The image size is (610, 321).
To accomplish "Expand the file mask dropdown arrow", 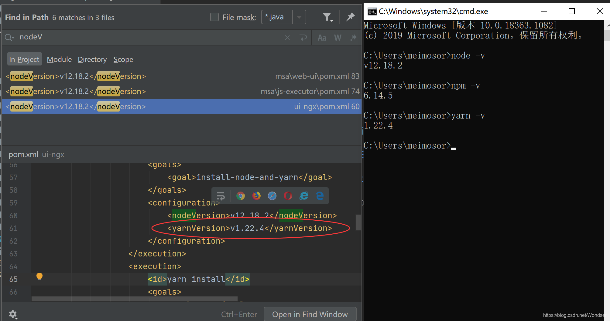I will tap(299, 17).
